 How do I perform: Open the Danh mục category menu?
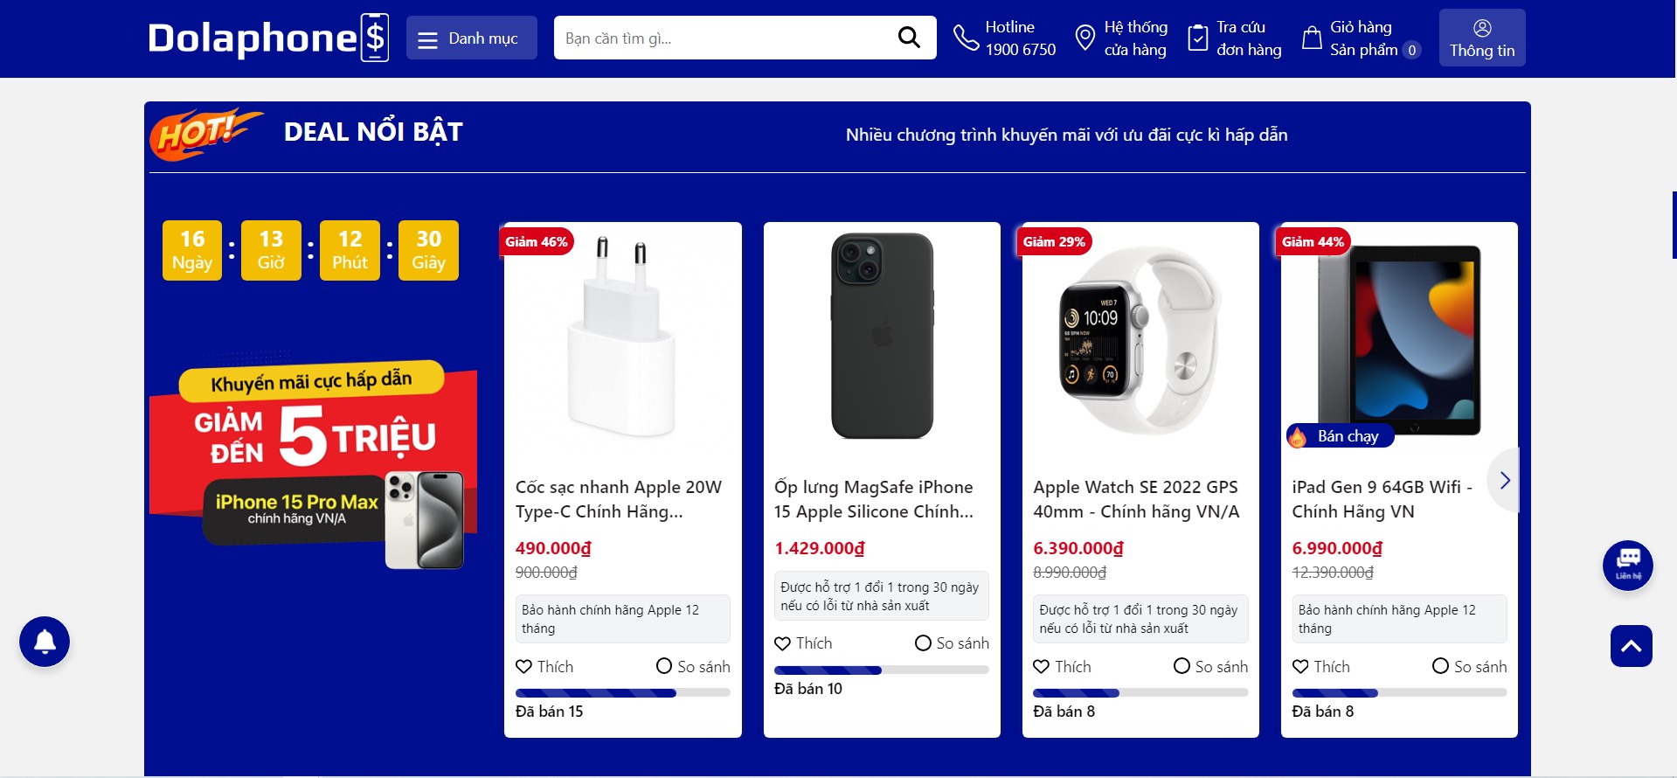[x=471, y=38]
